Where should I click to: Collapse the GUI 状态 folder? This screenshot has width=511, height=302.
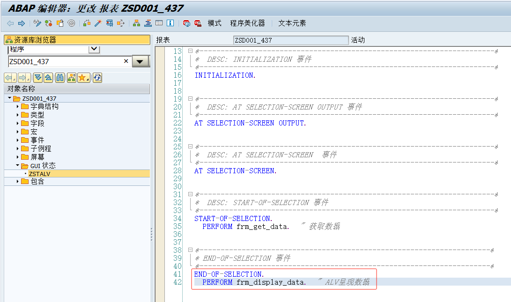pos(17,165)
